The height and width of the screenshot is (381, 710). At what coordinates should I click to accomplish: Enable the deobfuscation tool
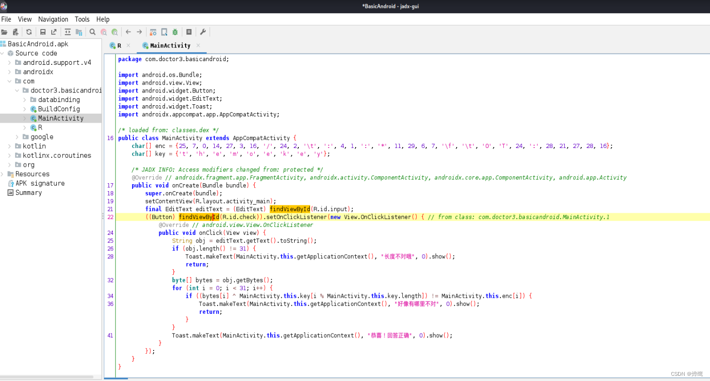(x=153, y=31)
